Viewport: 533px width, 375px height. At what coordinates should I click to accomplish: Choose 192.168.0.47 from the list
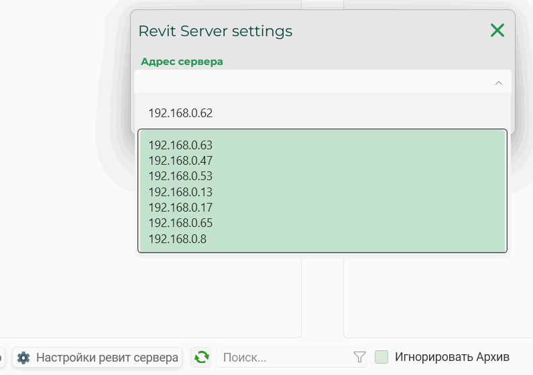180,161
